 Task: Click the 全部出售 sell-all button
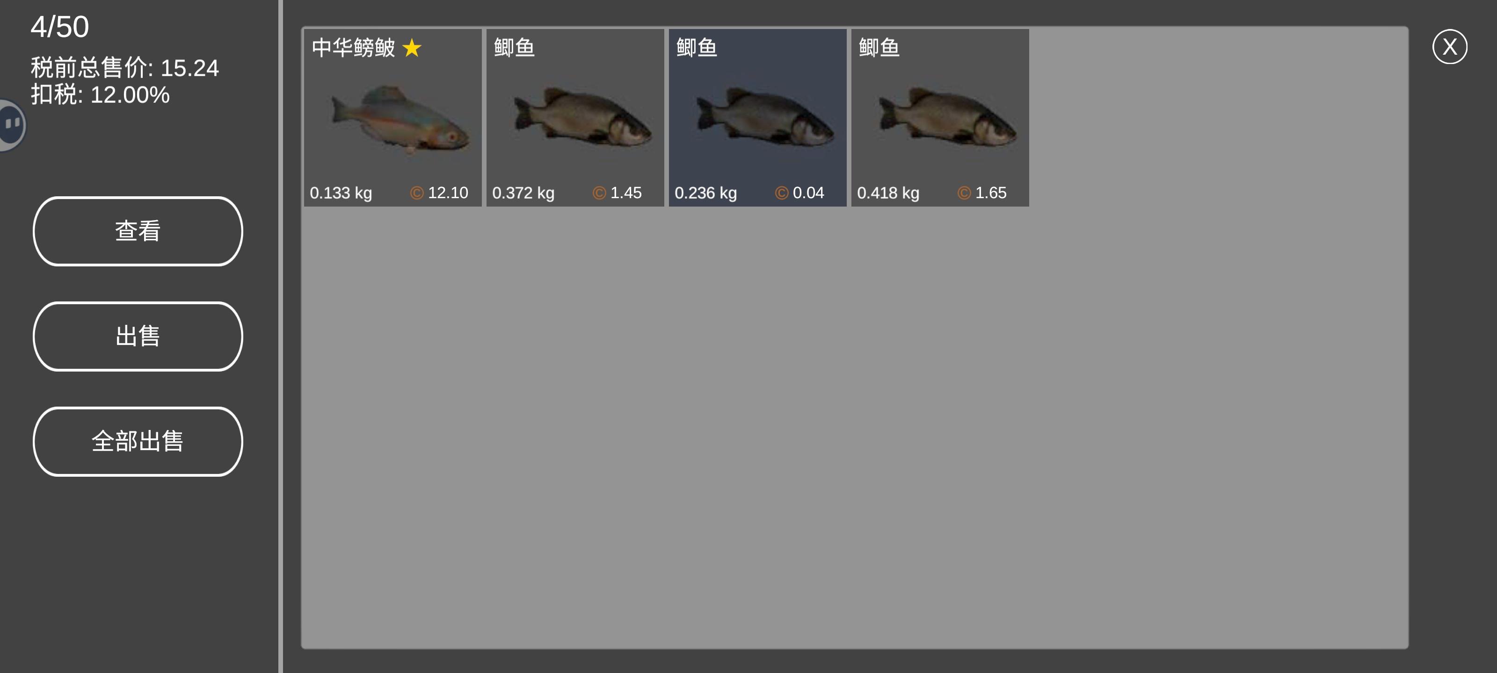click(x=138, y=441)
